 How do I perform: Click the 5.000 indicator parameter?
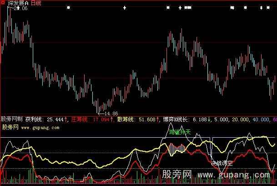coord(221,119)
